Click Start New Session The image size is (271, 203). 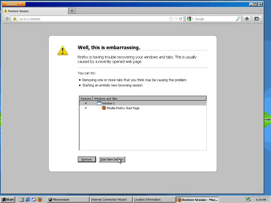click(x=112, y=159)
